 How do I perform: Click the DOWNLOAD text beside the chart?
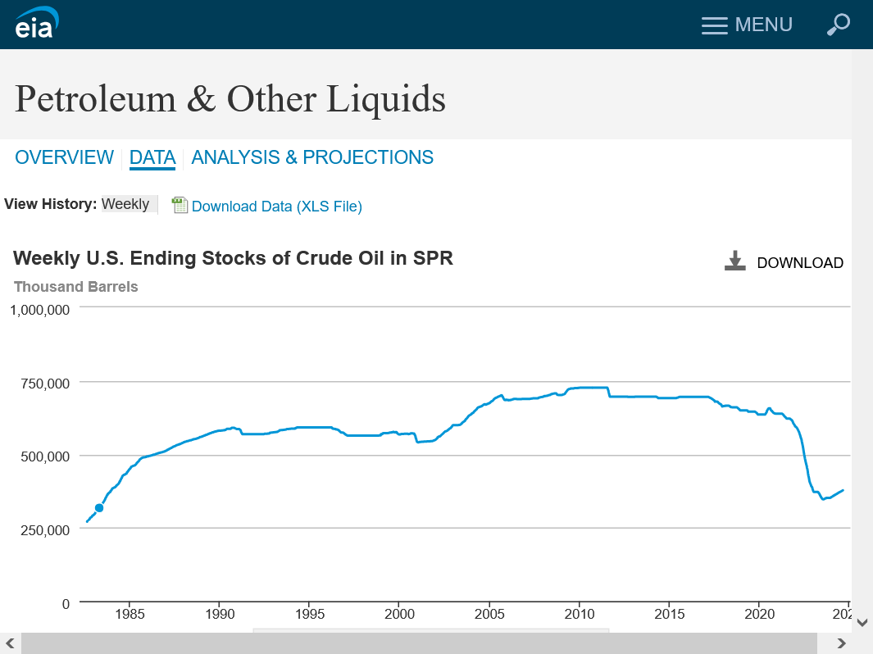click(x=799, y=263)
